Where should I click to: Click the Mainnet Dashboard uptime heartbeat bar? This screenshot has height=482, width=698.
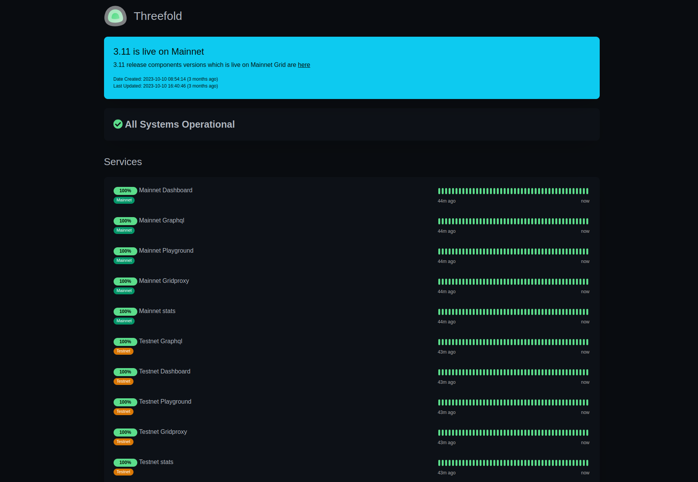(x=513, y=191)
